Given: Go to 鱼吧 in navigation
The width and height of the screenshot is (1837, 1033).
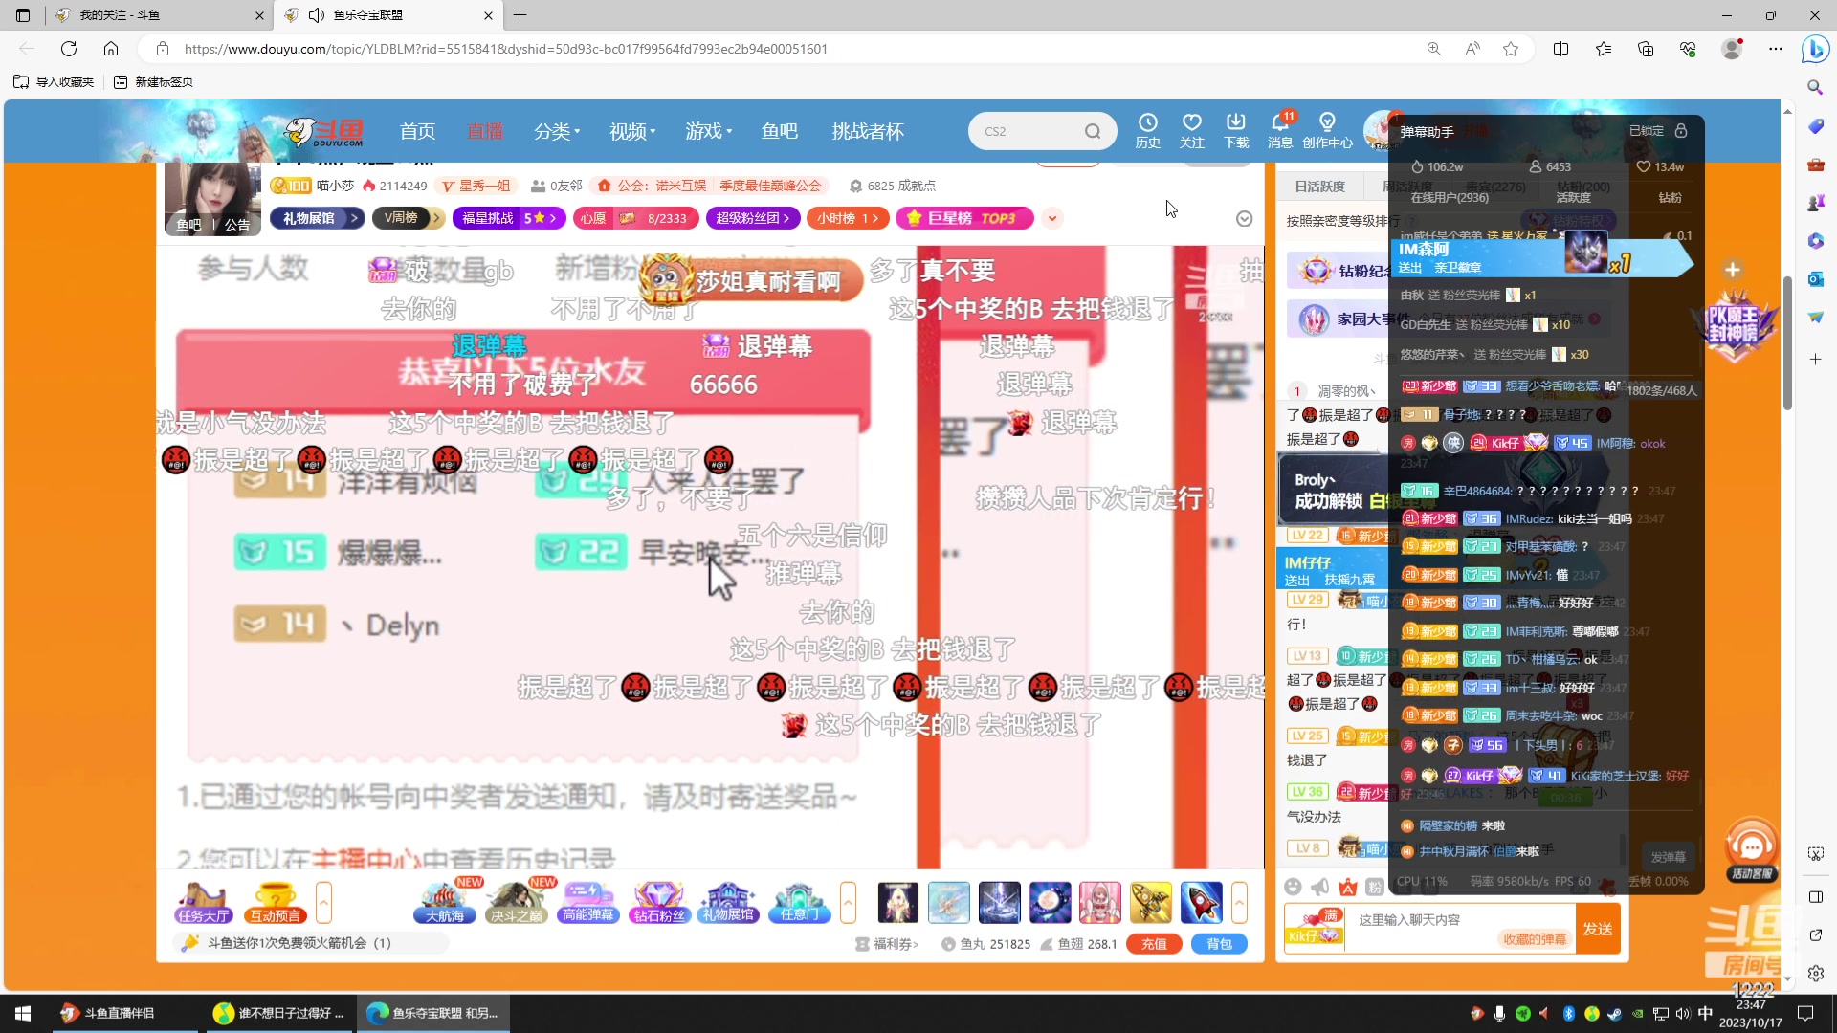Looking at the screenshot, I should [x=779, y=131].
